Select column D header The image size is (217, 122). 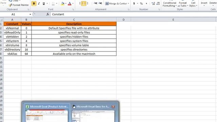(123, 20)
